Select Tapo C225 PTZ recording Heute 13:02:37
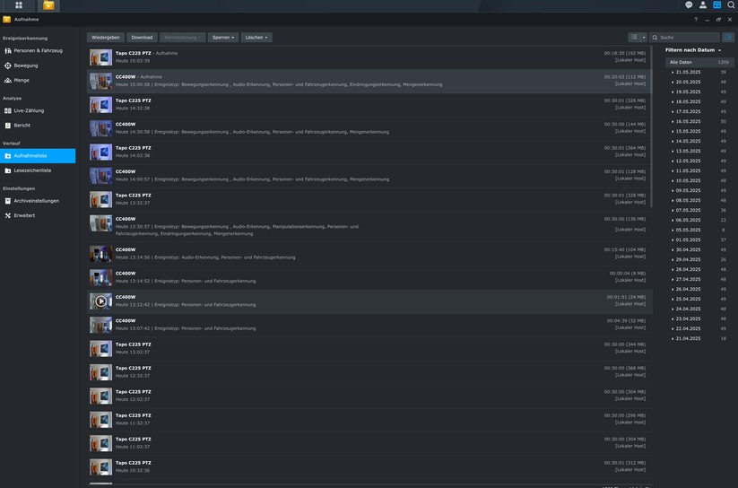This screenshot has width=738, height=488. click(369, 349)
